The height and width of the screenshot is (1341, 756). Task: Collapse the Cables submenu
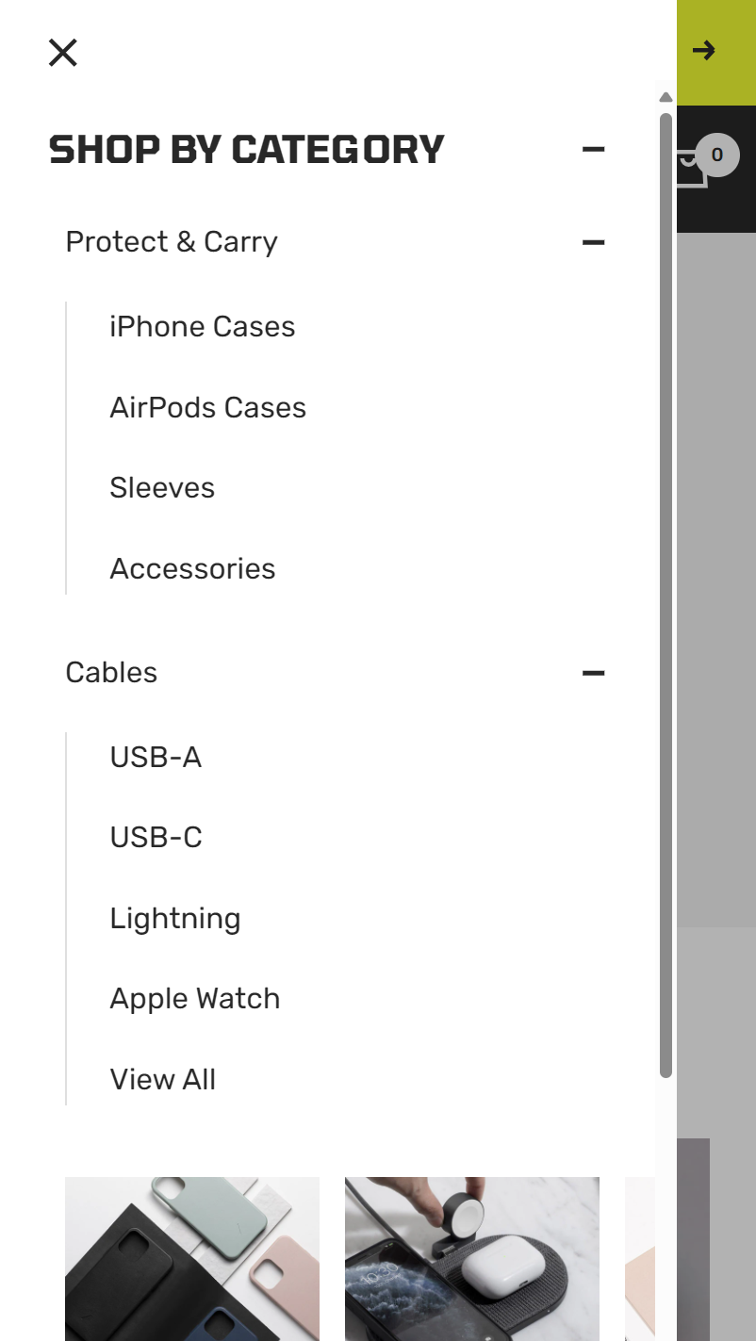coord(594,673)
